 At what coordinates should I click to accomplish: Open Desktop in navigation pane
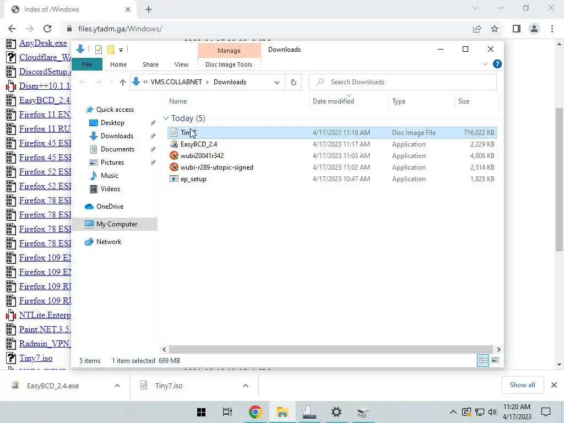pyautogui.click(x=112, y=123)
